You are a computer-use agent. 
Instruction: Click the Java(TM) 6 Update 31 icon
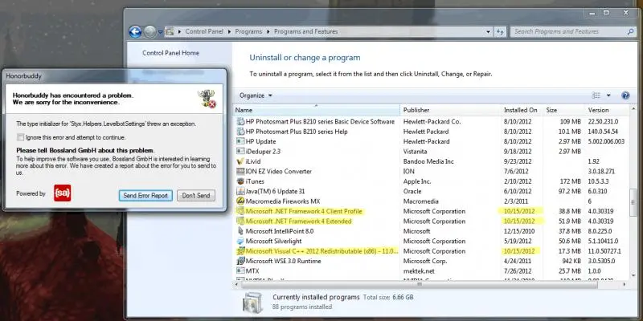[240, 191]
